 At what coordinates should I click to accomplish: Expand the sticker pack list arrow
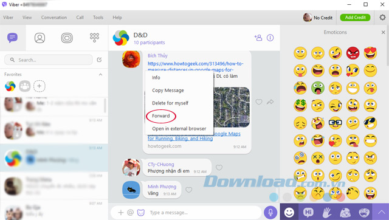coord(381,212)
